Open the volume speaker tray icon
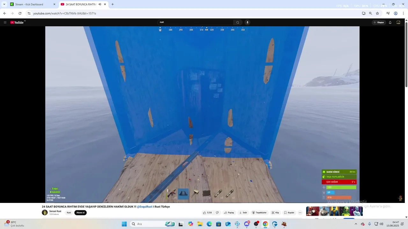This screenshot has height=229, width=408. 381,224
